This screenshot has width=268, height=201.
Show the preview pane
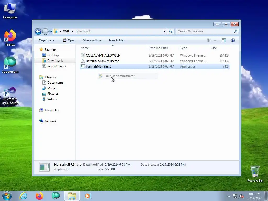(x=224, y=40)
